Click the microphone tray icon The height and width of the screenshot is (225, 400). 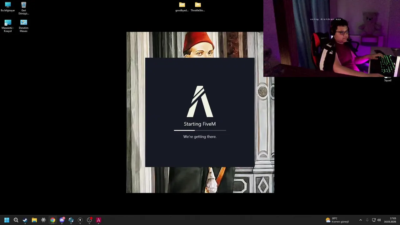click(367, 220)
